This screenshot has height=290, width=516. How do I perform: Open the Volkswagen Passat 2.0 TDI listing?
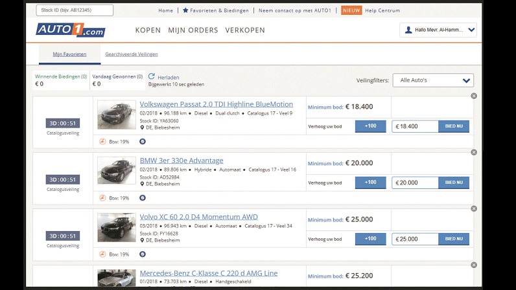pos(217,104)
